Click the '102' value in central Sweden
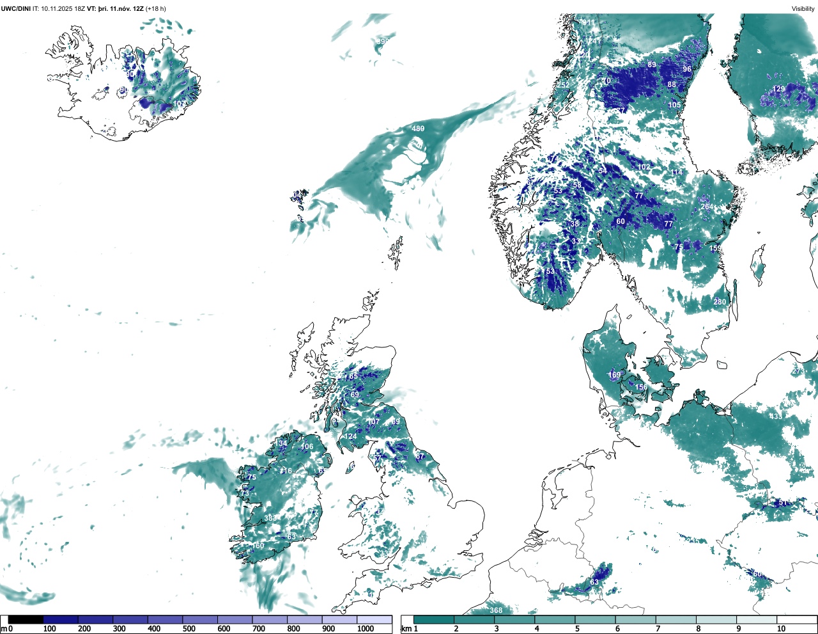Screen dimensions: 818x634 pyautogui.click(x=644, y=167)
